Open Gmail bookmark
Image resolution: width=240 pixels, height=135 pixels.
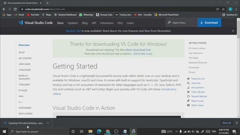19,15
